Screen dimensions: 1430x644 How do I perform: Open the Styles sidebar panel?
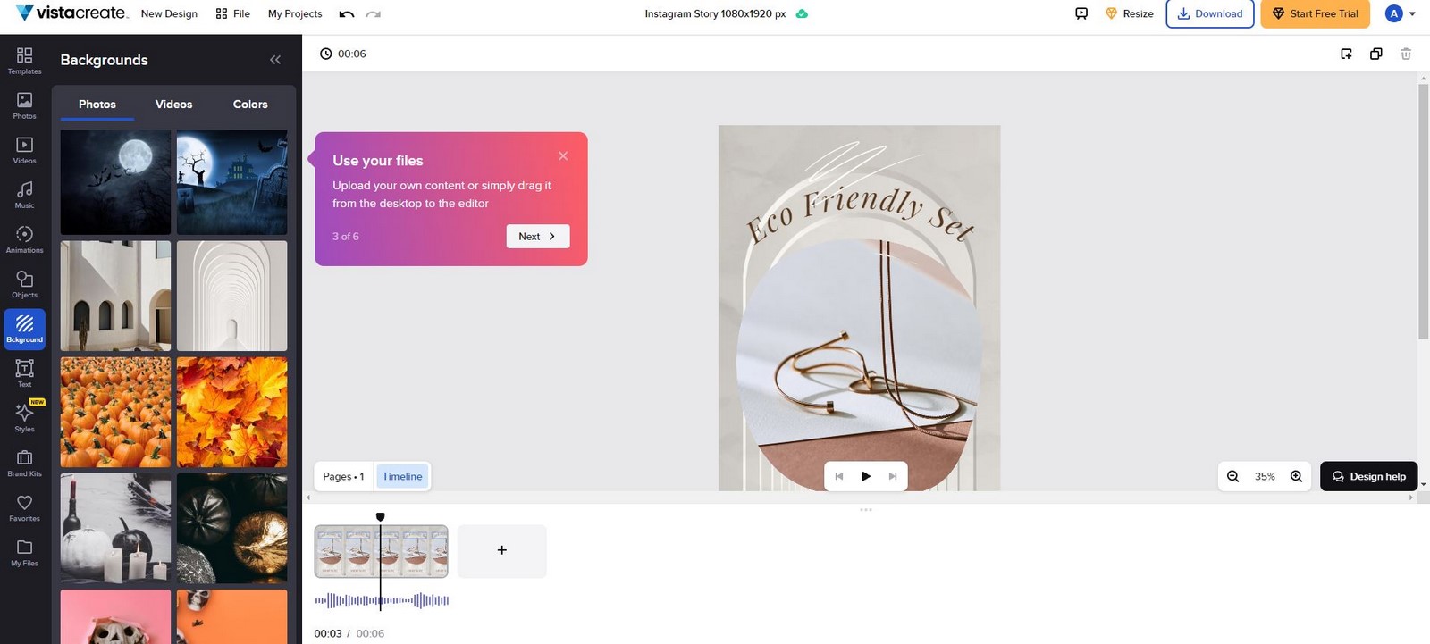[24, 418]
